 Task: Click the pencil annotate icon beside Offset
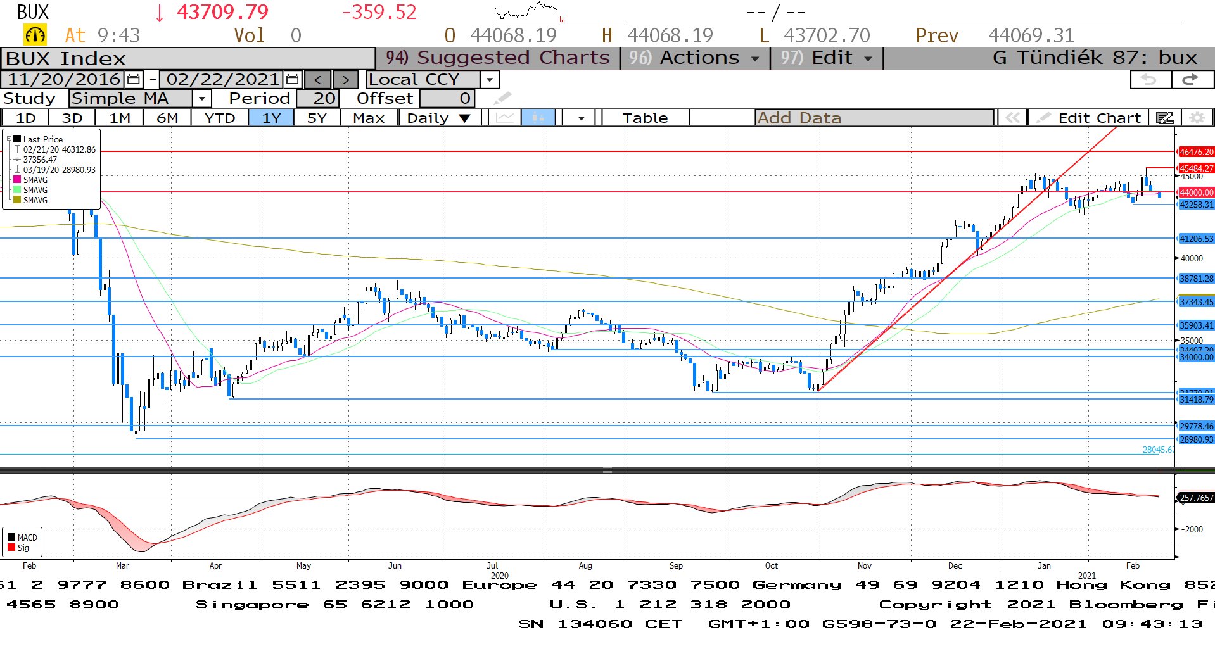(x=502, y=99)
